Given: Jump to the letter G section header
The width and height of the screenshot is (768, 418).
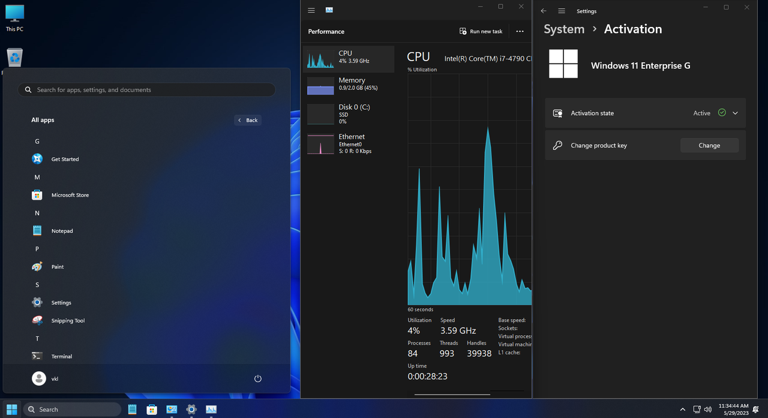Looking at the screenshot, I should [37, 142].
